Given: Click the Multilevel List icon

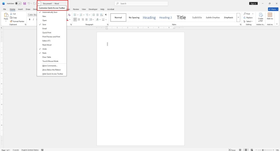Looking at the screenshot, I should [87, 15].
